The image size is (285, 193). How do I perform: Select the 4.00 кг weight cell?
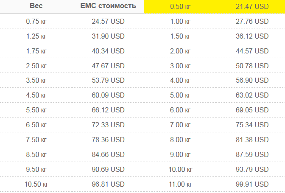[180, 80]
